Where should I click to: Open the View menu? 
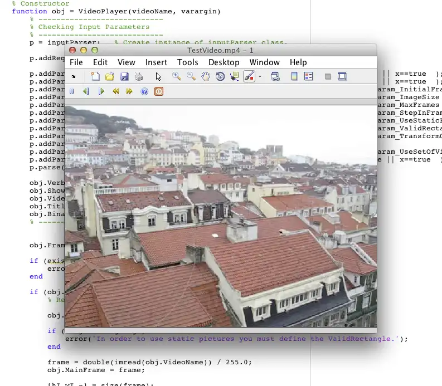(x=127, y=62)
